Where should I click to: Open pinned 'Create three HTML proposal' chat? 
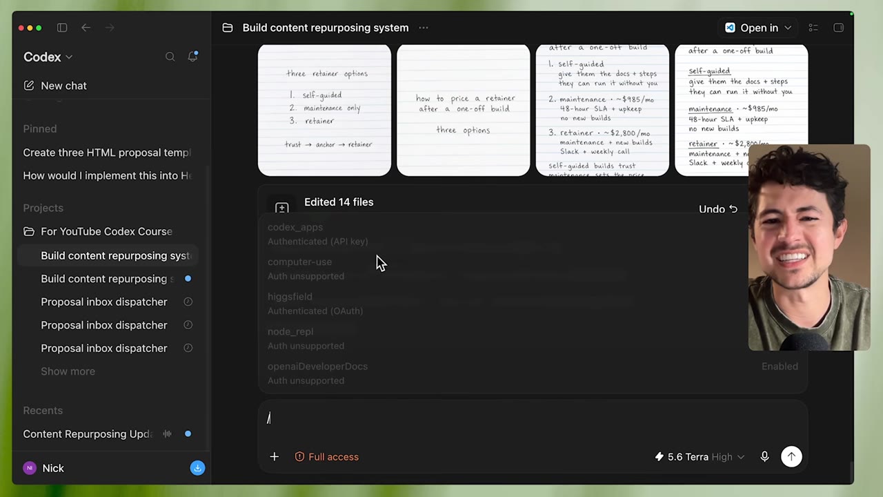pyautogui.click(x=107, y=153)
